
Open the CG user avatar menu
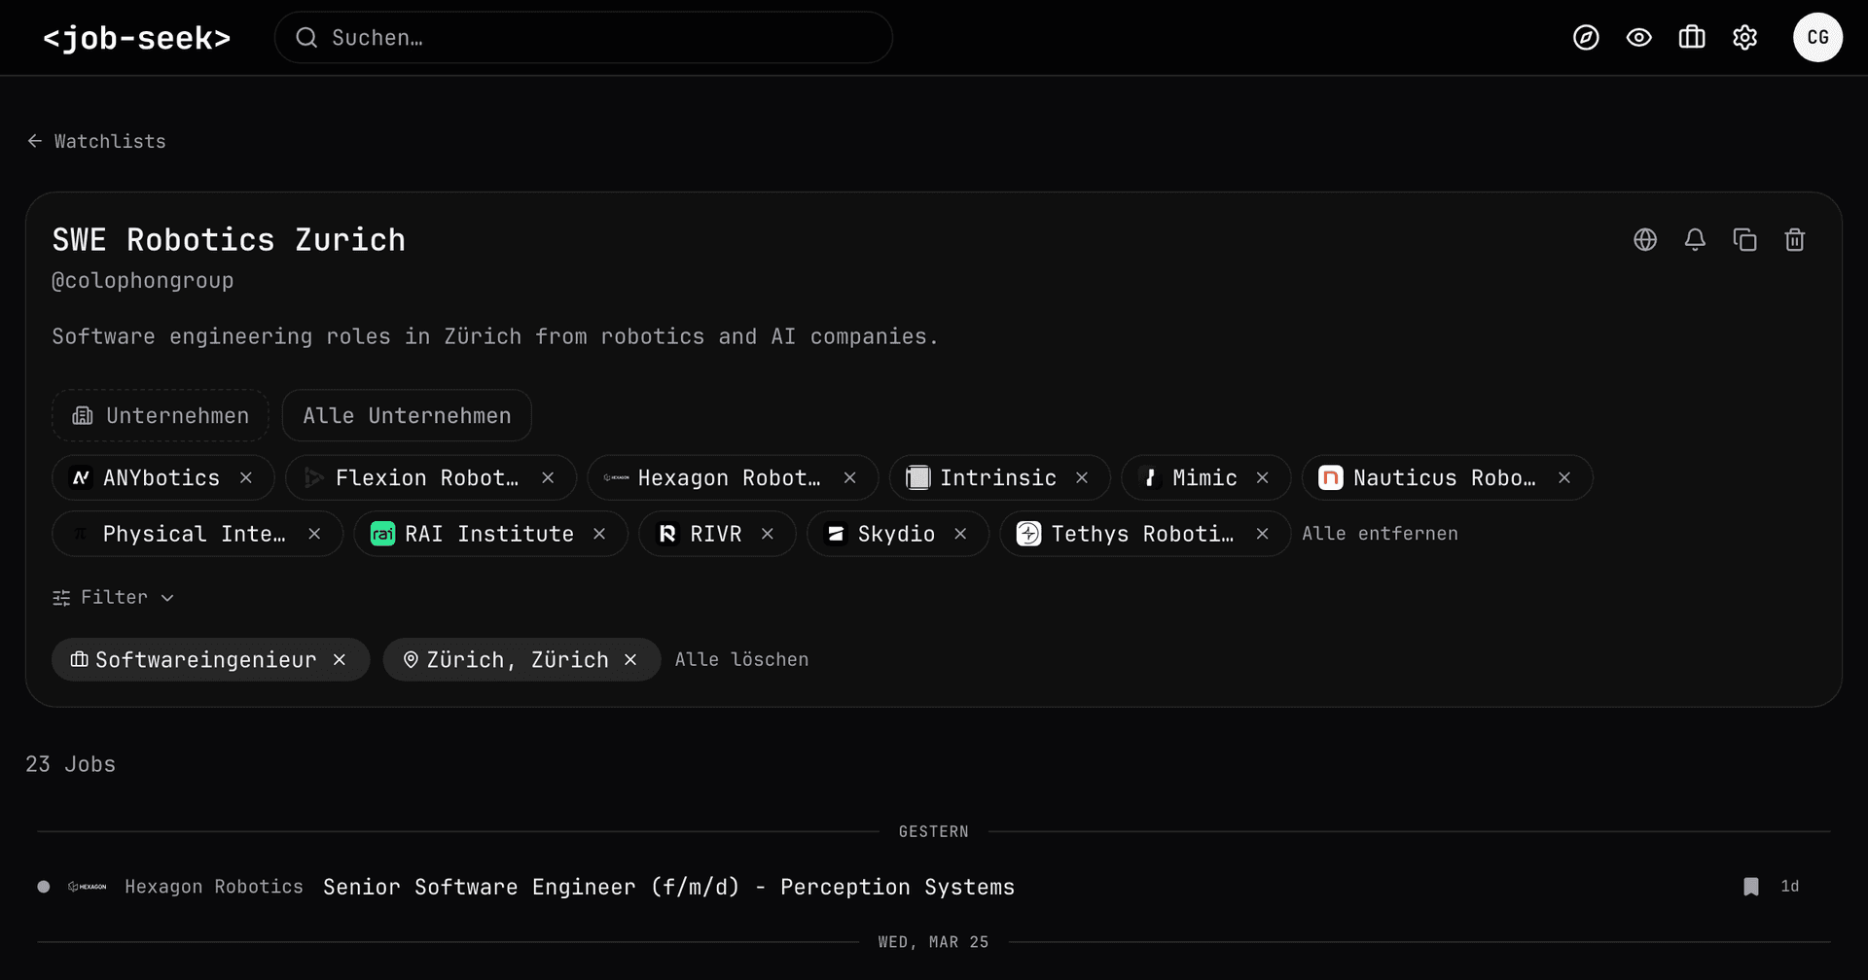pos(1817,38)
